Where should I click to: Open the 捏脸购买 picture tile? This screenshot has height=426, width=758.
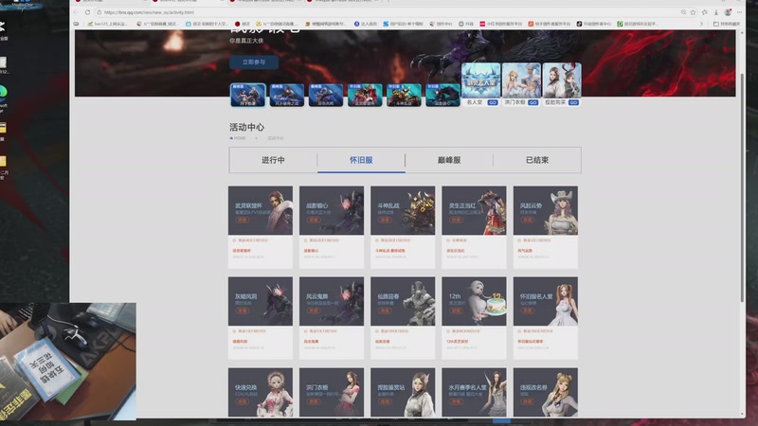(562, 80)
